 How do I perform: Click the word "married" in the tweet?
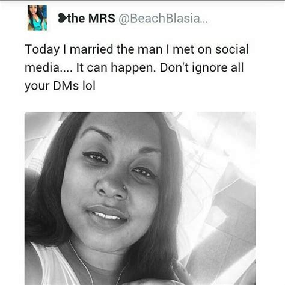[91, 49]
